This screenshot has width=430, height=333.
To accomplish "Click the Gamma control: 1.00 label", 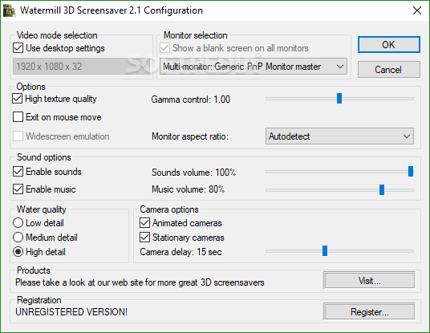I will tap(191, 99).
